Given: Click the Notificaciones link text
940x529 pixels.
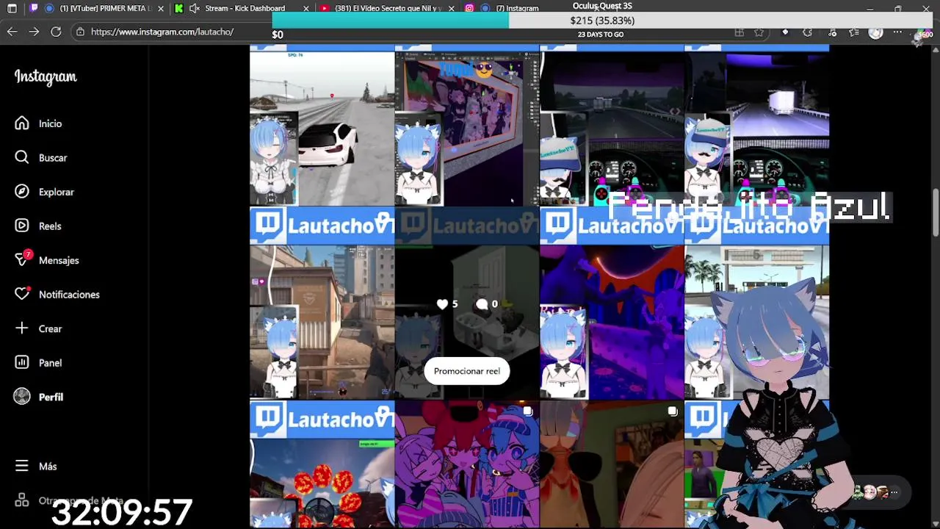Looking at the screenshot, I should [x=69, y=294].
